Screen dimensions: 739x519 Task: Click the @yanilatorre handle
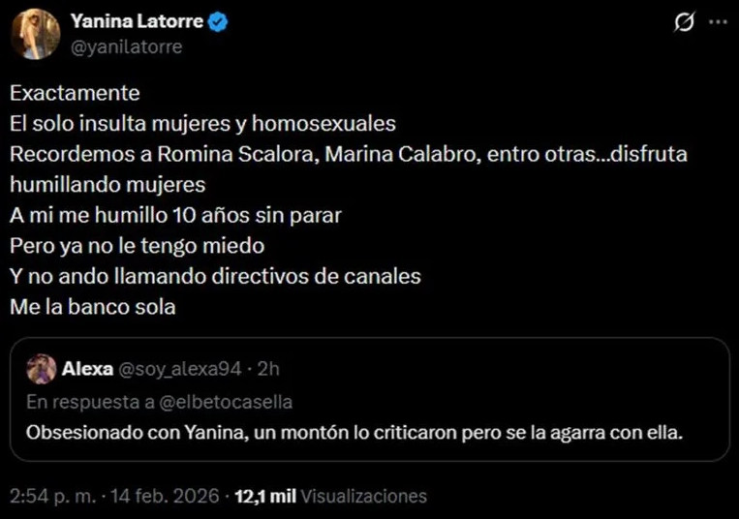[126, 46]
